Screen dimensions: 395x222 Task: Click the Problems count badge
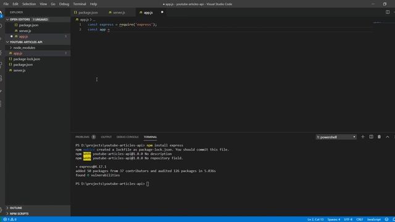pos(93,137)
